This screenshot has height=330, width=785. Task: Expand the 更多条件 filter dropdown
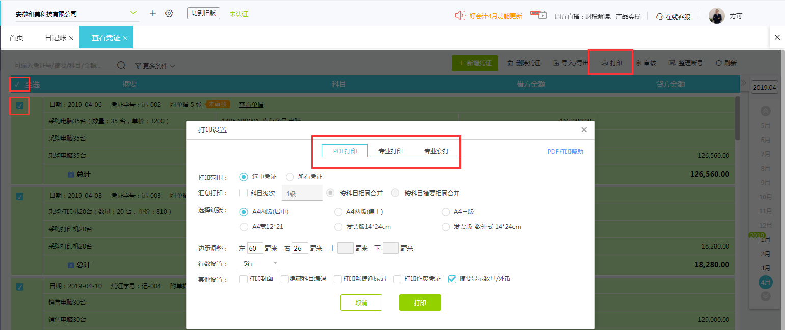[x=155, y=66]
